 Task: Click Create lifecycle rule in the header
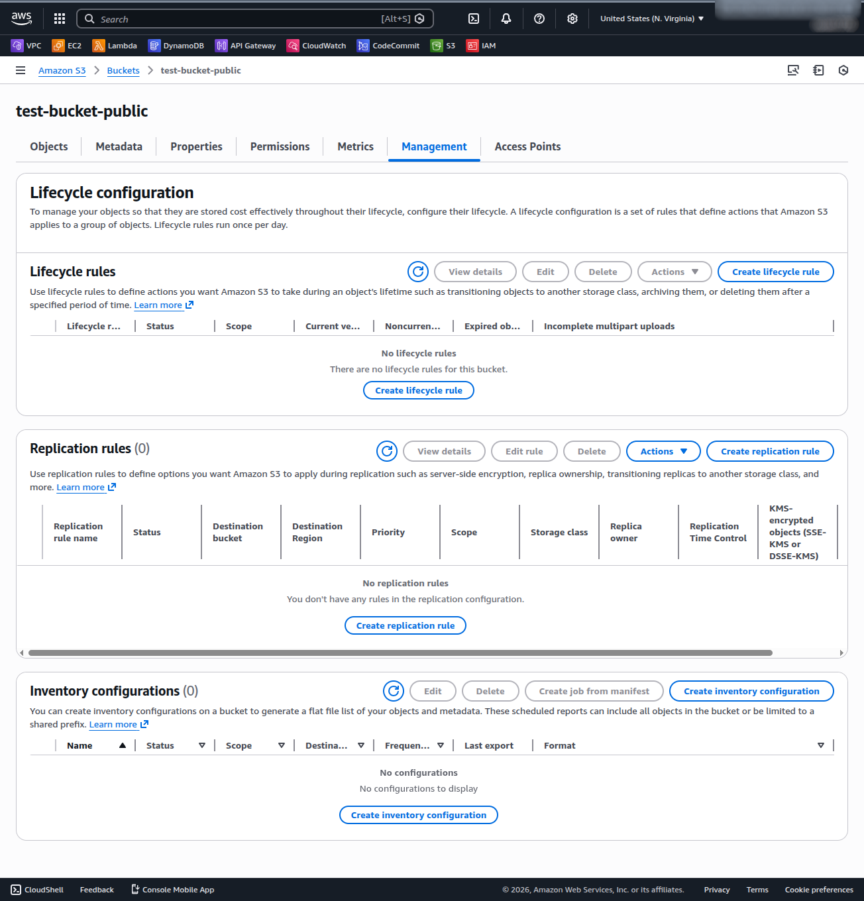776,272
